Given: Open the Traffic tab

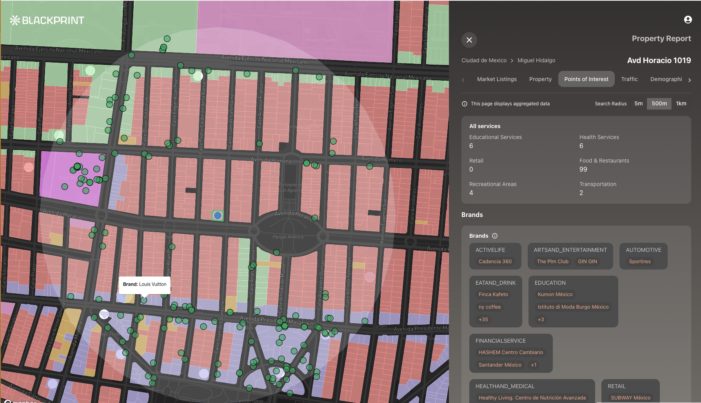Looking at the screenshot, I should [x=629, y=79].
